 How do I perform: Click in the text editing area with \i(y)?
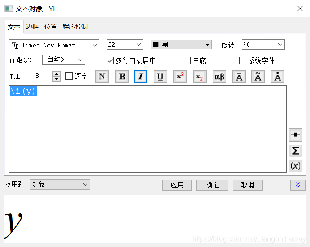(x=148, y=129)
